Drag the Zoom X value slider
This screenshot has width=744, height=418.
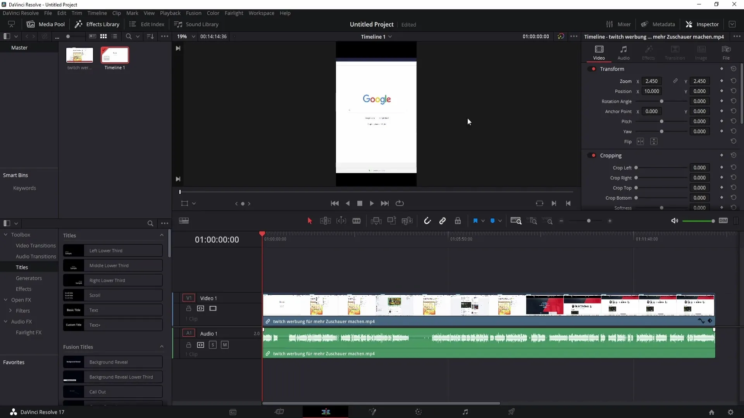[652, 81]
